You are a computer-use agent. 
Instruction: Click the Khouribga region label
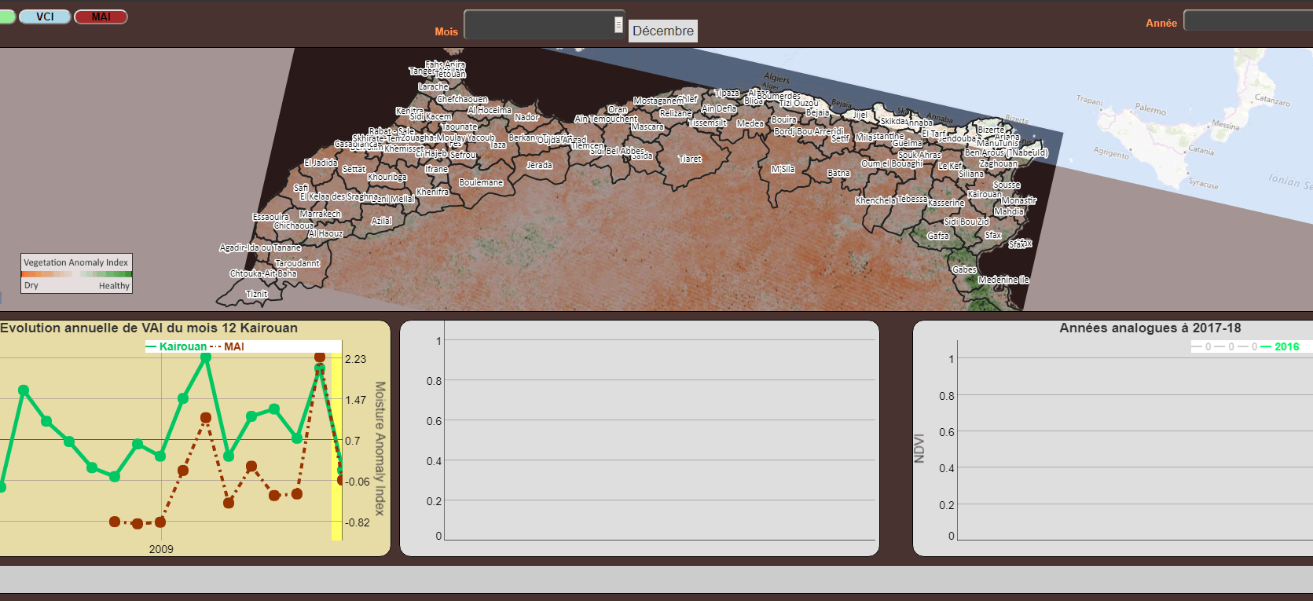pos(387,177)
